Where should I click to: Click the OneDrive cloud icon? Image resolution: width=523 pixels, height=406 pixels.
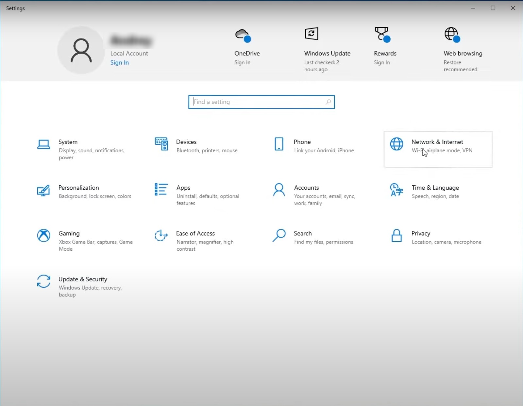[x=243, y=35]
